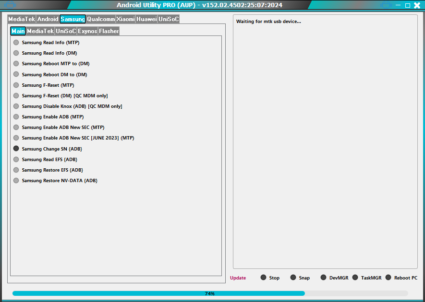Click the Update link

(x=238, y=277)
